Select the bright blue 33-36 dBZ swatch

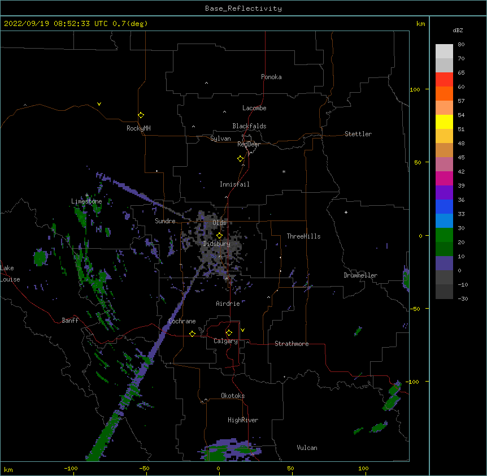(x=444, y=206)
